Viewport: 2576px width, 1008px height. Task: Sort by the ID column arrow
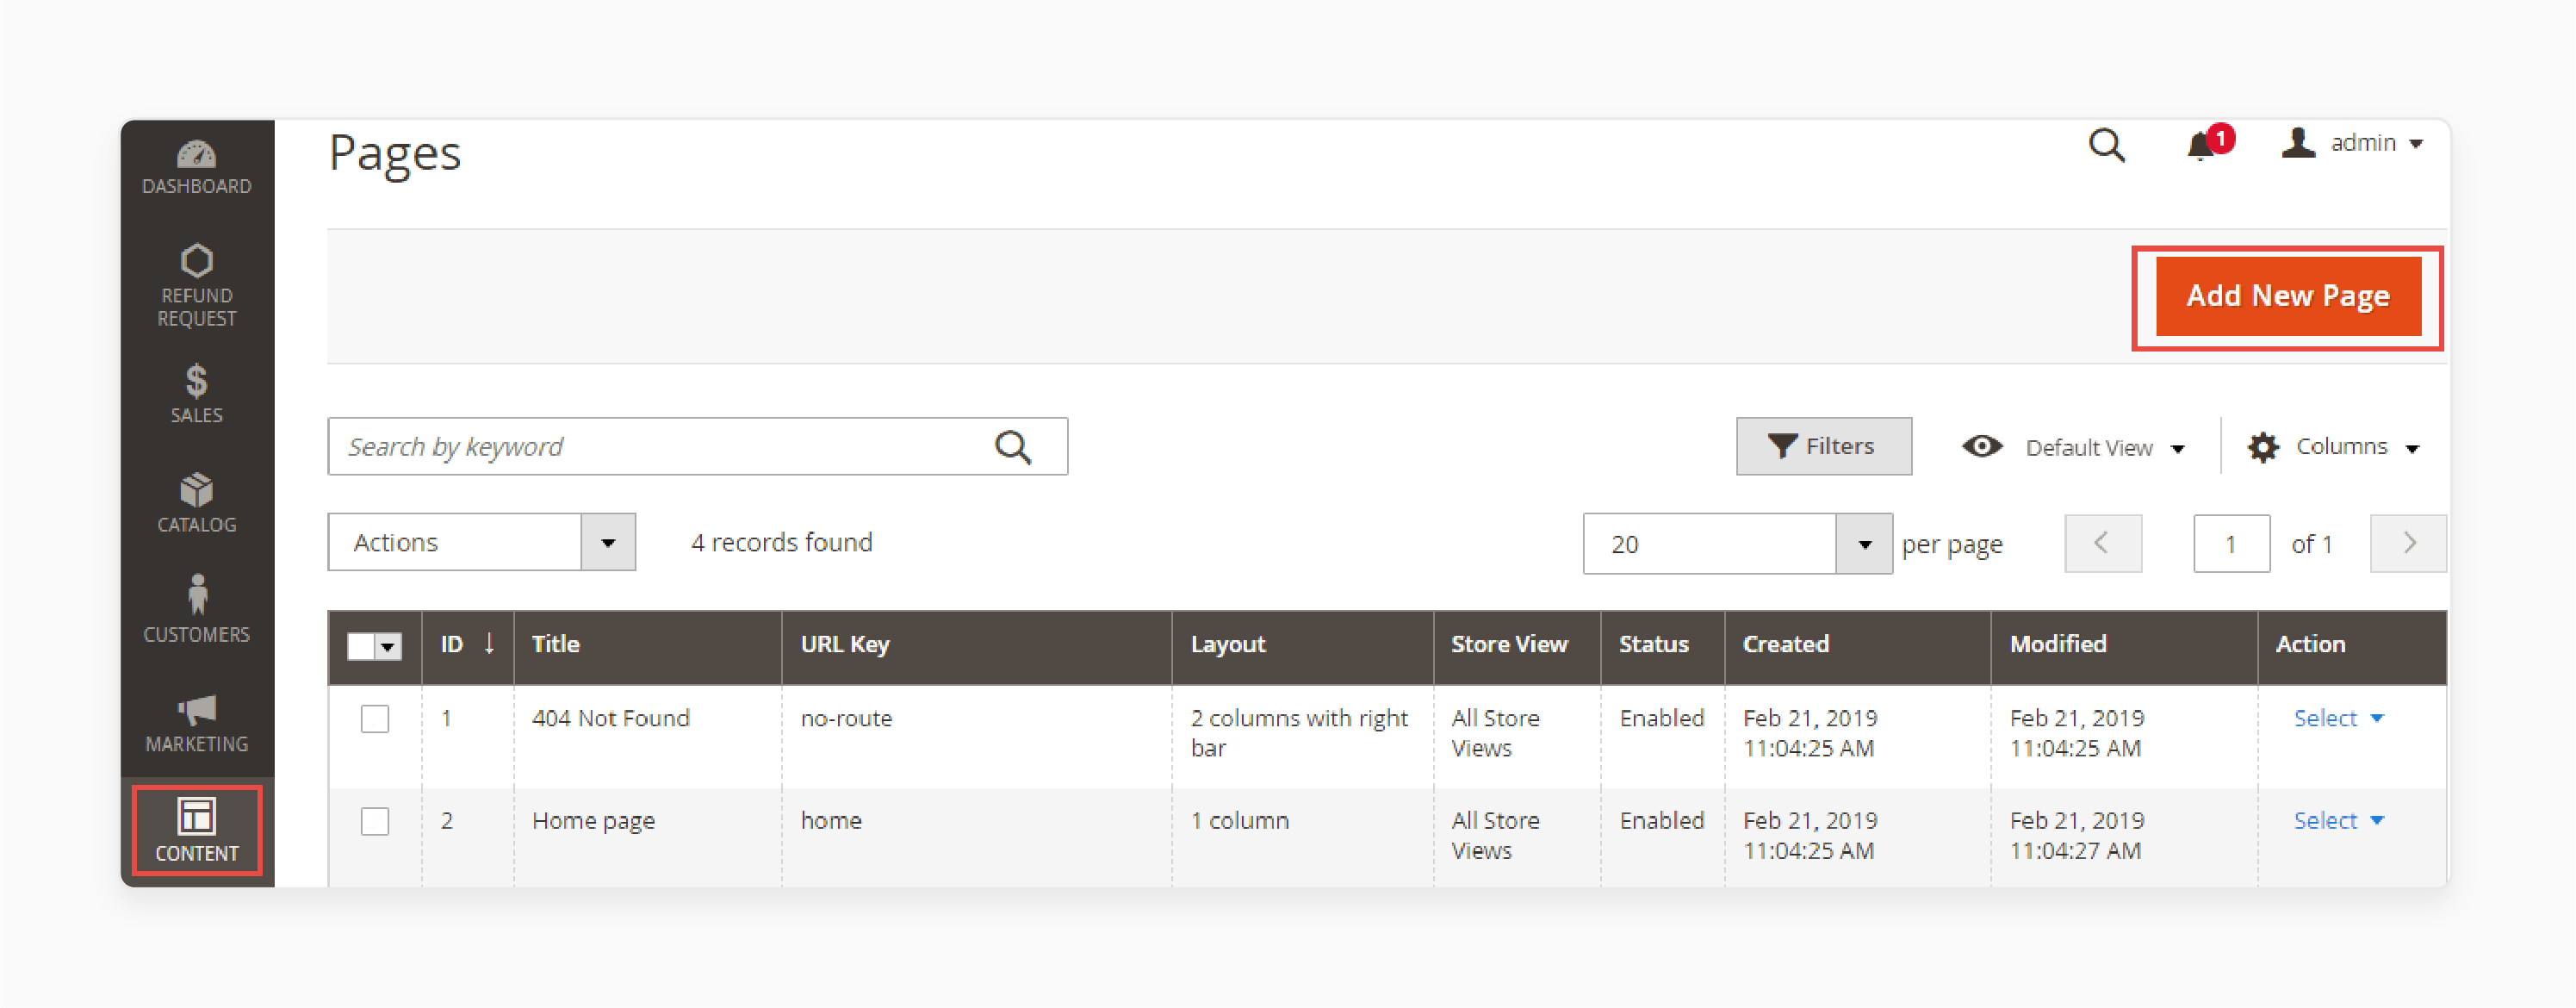(489, 643)
